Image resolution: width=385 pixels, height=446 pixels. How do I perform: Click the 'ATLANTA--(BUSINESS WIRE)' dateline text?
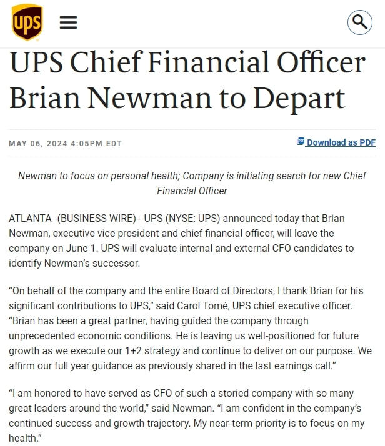[x=72, y=218]
